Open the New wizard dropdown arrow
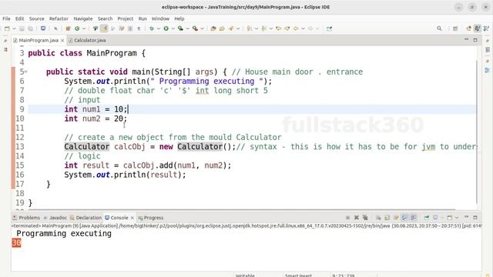The image size is (493, 277). (x=14, y=28)
